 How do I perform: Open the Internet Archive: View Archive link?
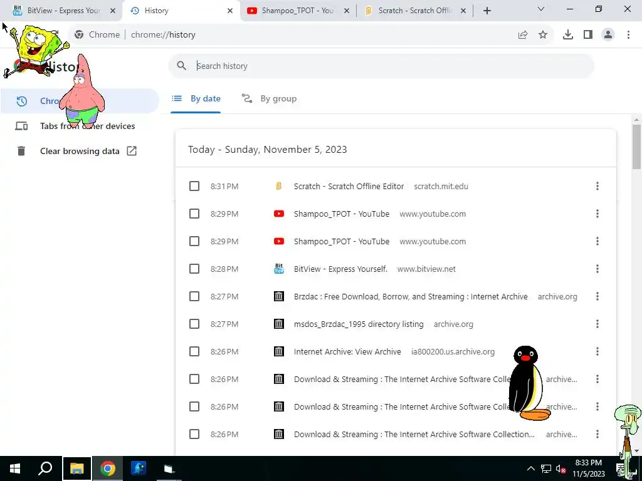pos(347,351)
